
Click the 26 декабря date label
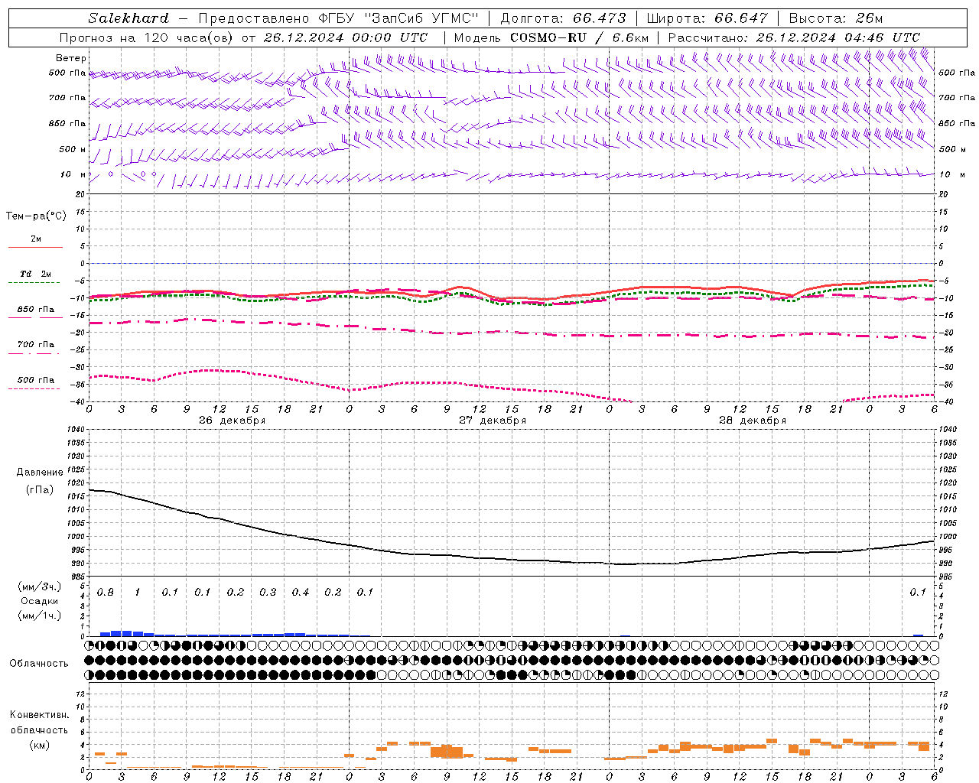233,421
